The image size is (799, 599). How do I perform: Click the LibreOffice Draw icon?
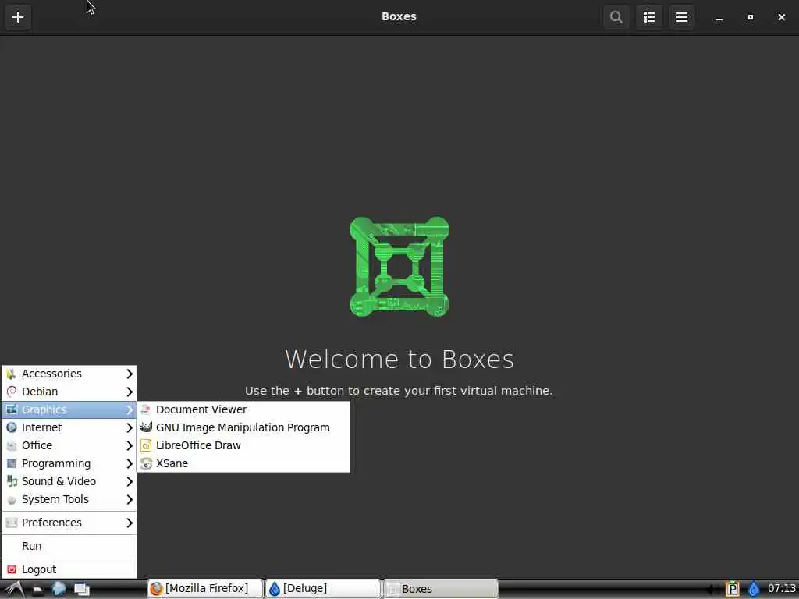[x=146, y=445]
